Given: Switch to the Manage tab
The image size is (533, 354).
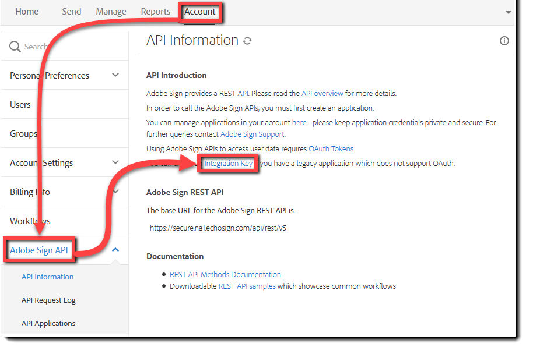Looking at the screenshot, I should click(x=111, y=12).
